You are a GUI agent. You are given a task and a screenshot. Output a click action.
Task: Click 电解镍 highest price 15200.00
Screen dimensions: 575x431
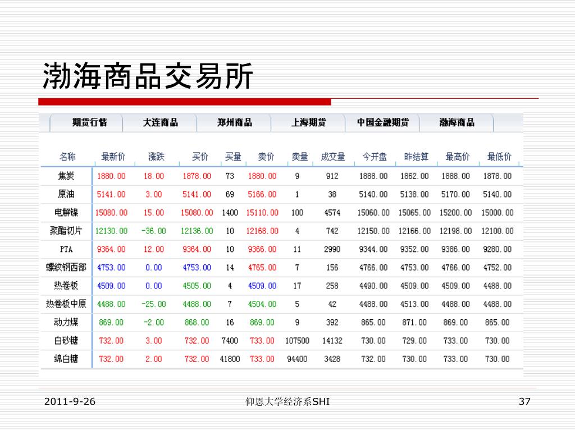pos(456,213)
